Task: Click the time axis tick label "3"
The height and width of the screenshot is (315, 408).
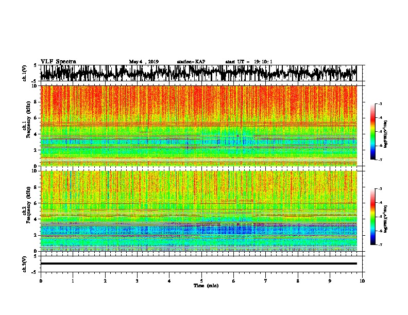Action: click(x=137, y=281)
